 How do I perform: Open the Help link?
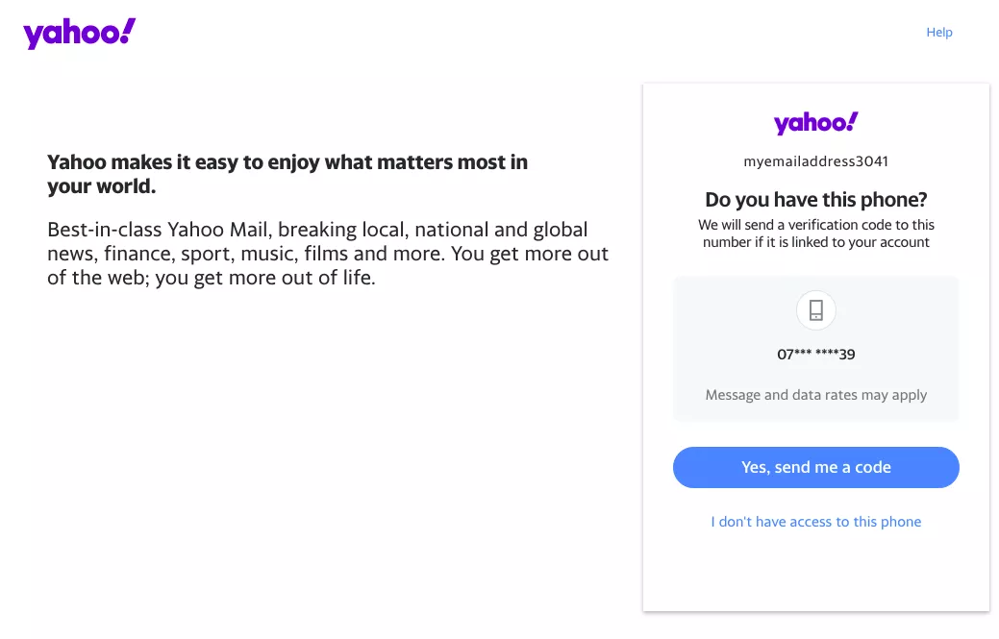(x=938, y=33)
